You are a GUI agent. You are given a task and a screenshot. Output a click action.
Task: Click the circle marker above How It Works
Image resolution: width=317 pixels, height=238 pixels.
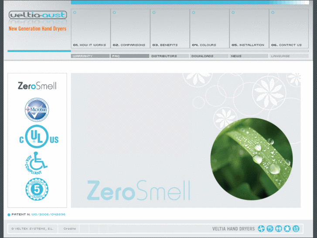pyautogui.click(x=75, y=13)
